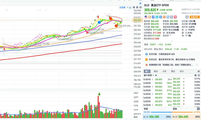Switch to the 成分 tab

(x=181, y=71)
